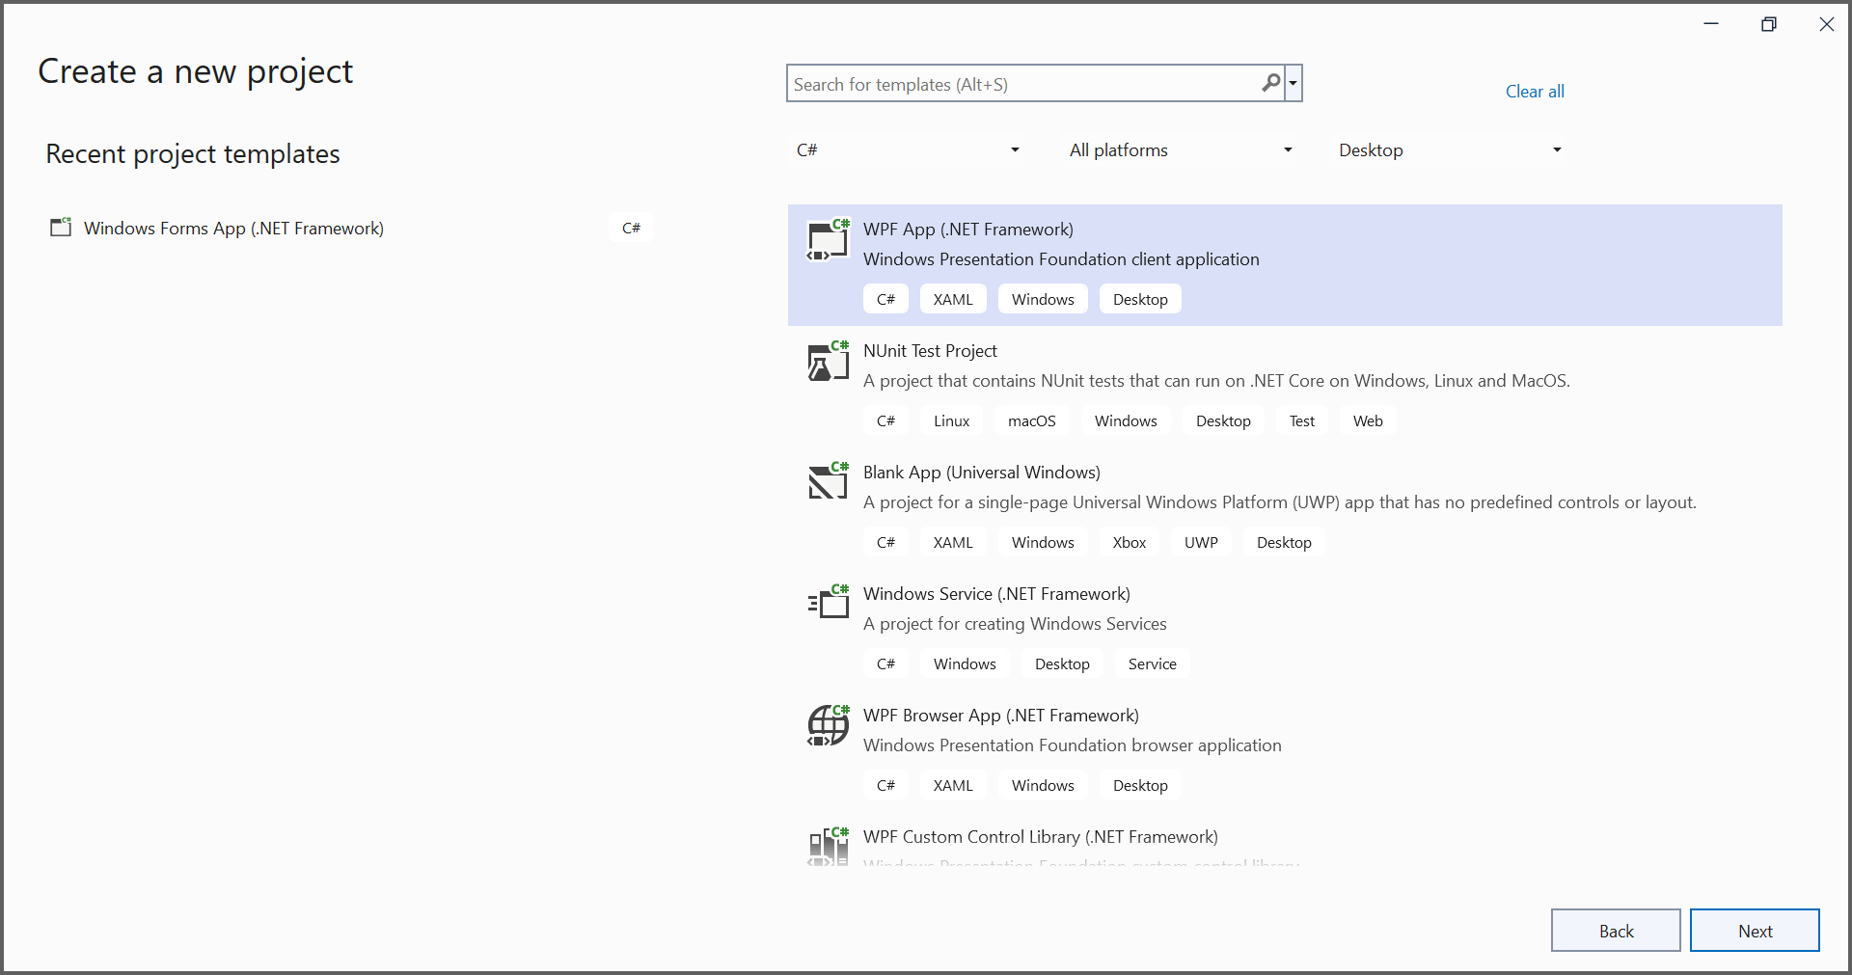Close the Create a new project dialog

1827,24
